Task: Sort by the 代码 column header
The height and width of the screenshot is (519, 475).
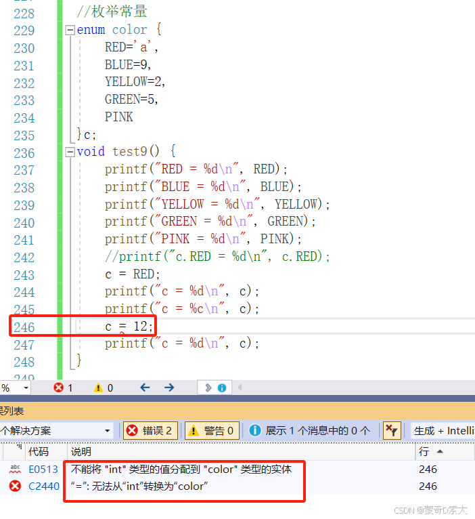Action: (x=39, y=451)
